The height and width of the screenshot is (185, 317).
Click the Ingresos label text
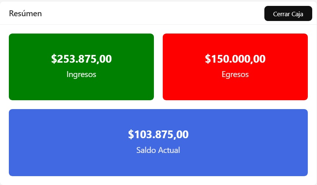pyautogui.click(x=81, y=74)
